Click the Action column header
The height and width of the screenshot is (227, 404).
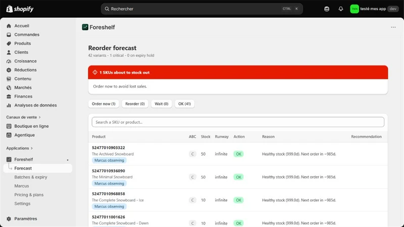point(239,137)
